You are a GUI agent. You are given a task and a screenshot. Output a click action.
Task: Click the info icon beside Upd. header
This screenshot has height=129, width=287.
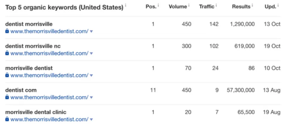point(278,6)
